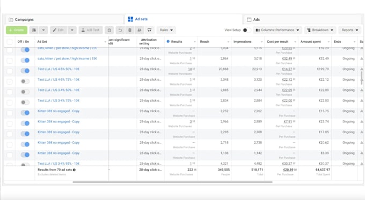365x200 pixels.
Task: Click the Off / On column header
Action: (x=23, y=42)
